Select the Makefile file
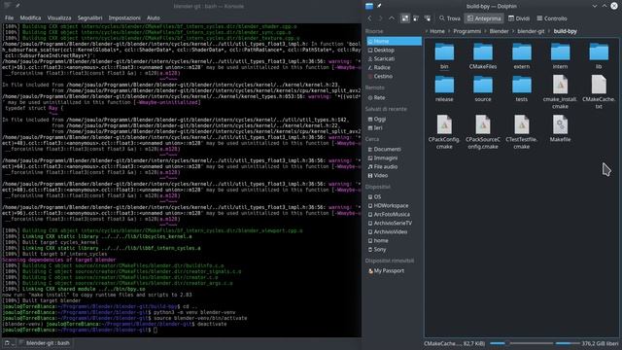The height and width of the screenshot is (350, 622). [560, 128]
